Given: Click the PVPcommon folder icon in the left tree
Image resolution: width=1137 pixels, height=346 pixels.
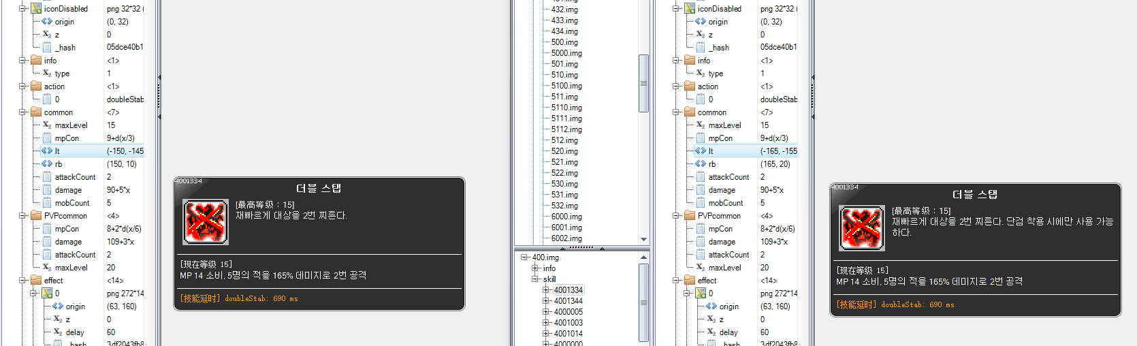Looking at the screenshot, I should click(36, 216).
